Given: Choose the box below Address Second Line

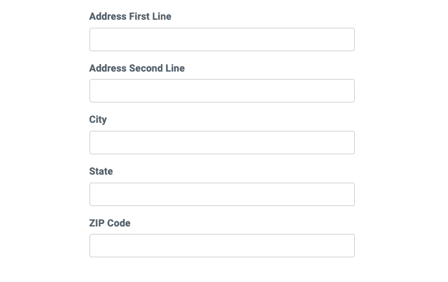Looking at the screenshot, I should click(222, 91).
